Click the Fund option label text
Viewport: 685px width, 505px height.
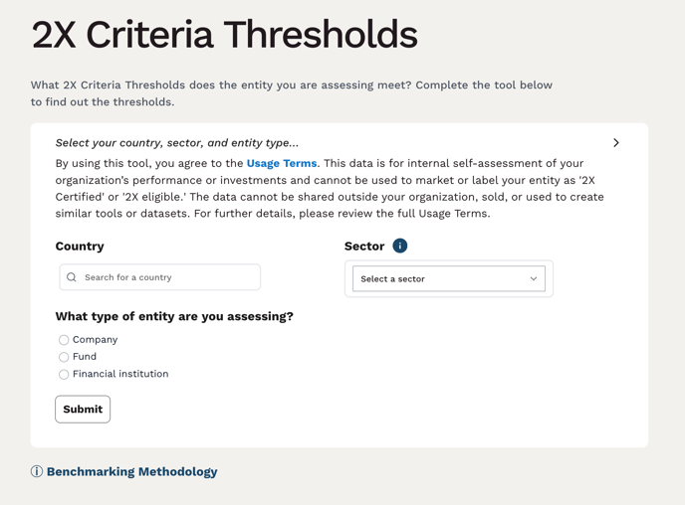[85, 357]
